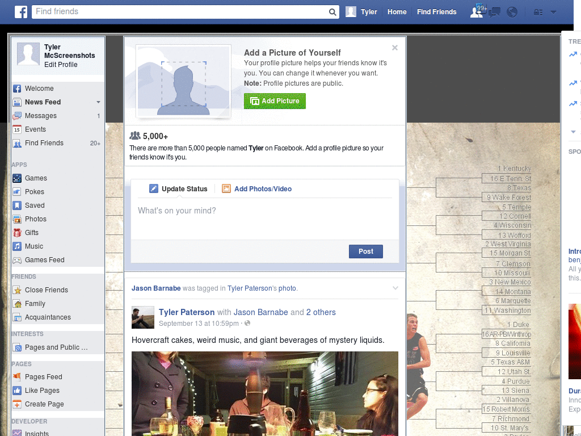Click the Family house icon
Viewport: 581px width, 436px height.
pos(17,304)
